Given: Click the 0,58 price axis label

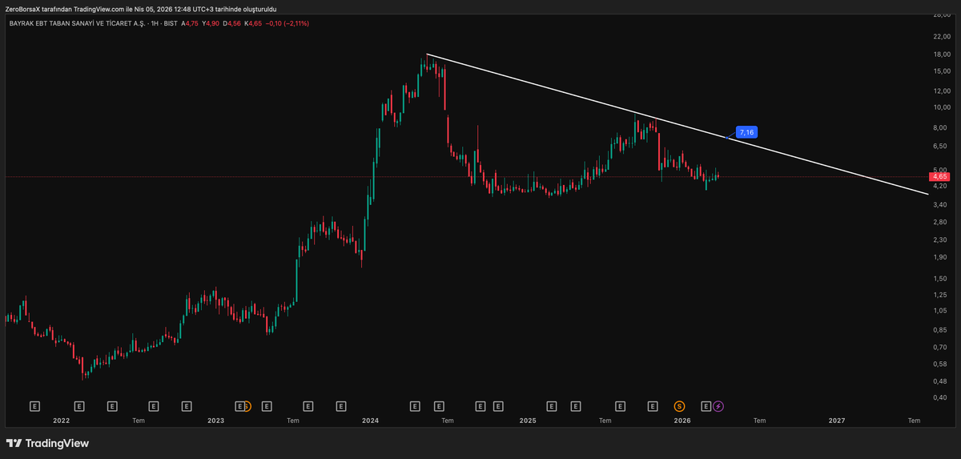Looking at the screenshot, I should point(940,364).
